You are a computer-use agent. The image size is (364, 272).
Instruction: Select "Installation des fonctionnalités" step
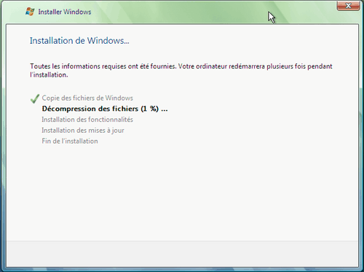click(87, 120)
